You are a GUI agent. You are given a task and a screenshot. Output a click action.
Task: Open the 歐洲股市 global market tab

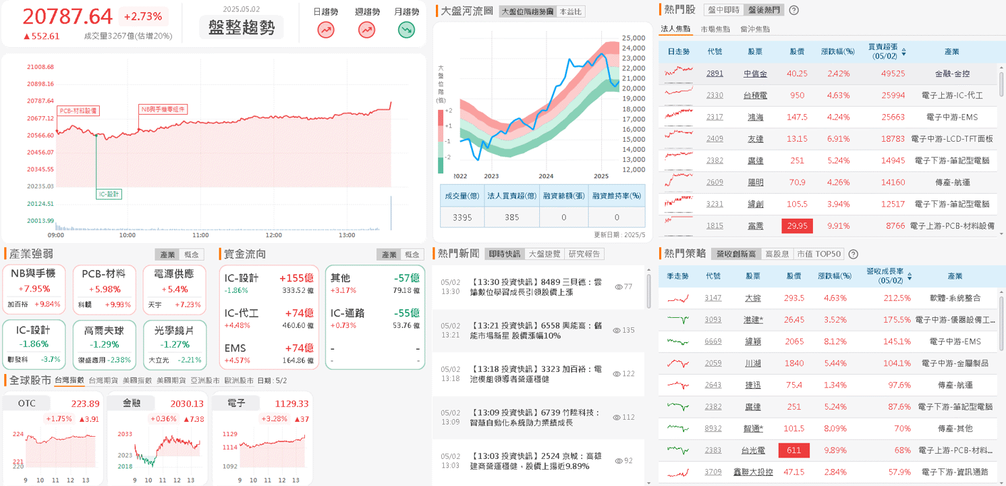pos(239,381)
